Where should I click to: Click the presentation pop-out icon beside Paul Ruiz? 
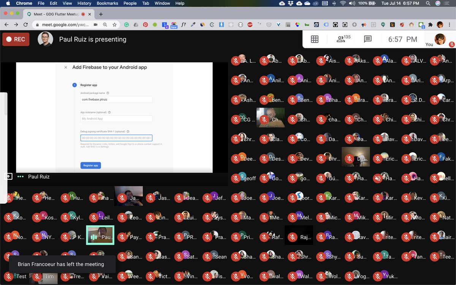8,177
